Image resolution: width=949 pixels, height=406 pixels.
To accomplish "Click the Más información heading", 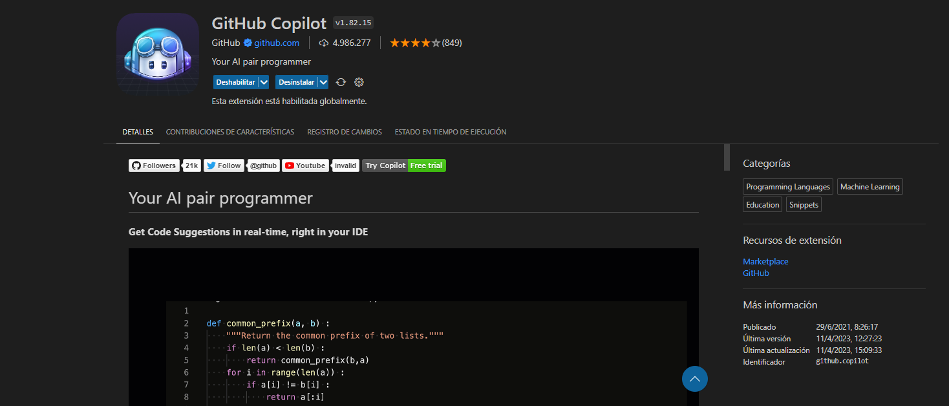I will tap(780, 305).
